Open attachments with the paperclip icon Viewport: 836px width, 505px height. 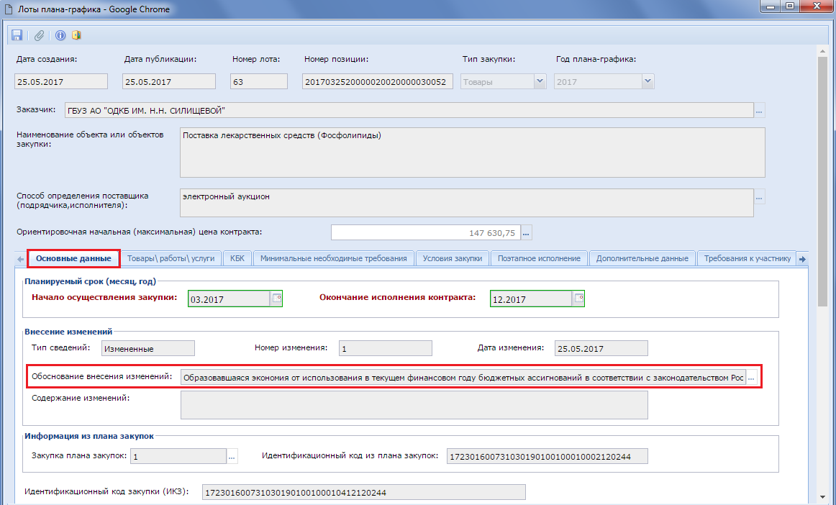point(40,35)
